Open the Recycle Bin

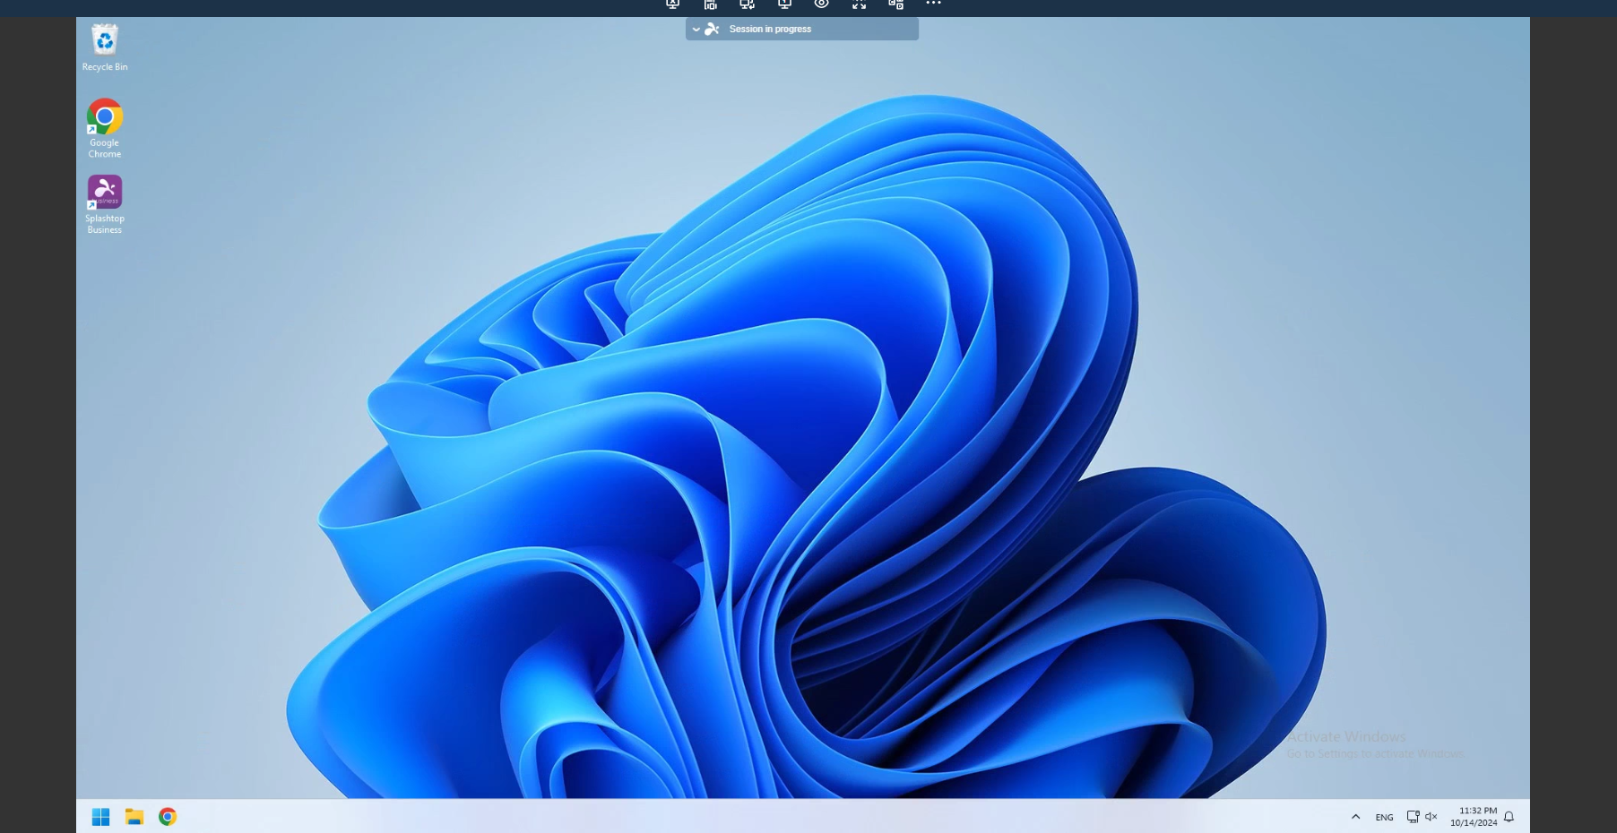104,39
